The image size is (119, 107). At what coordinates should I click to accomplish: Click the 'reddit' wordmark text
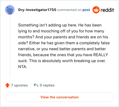coord(107,10)
